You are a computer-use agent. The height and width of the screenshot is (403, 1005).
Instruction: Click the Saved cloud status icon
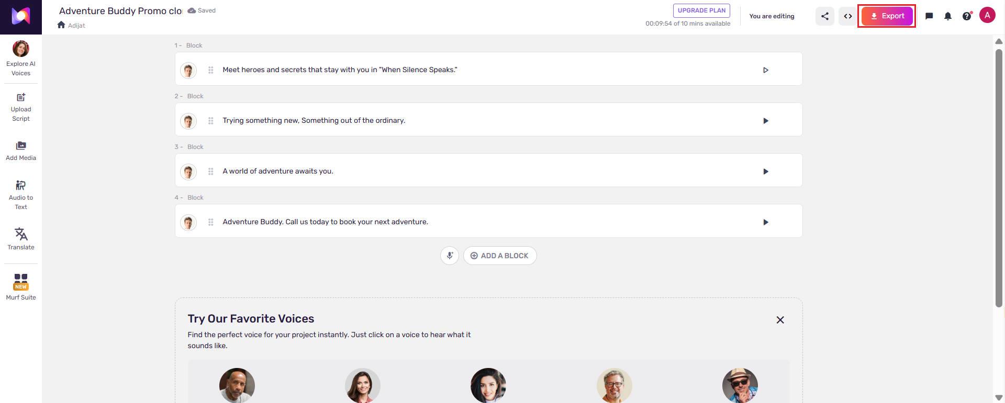[x=192, y=10]
